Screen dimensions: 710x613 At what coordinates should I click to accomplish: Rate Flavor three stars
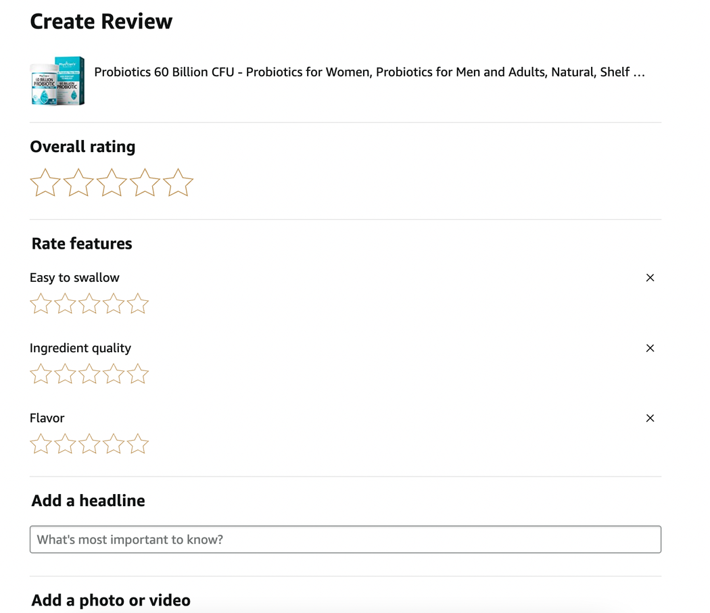(x=89, y=444)
